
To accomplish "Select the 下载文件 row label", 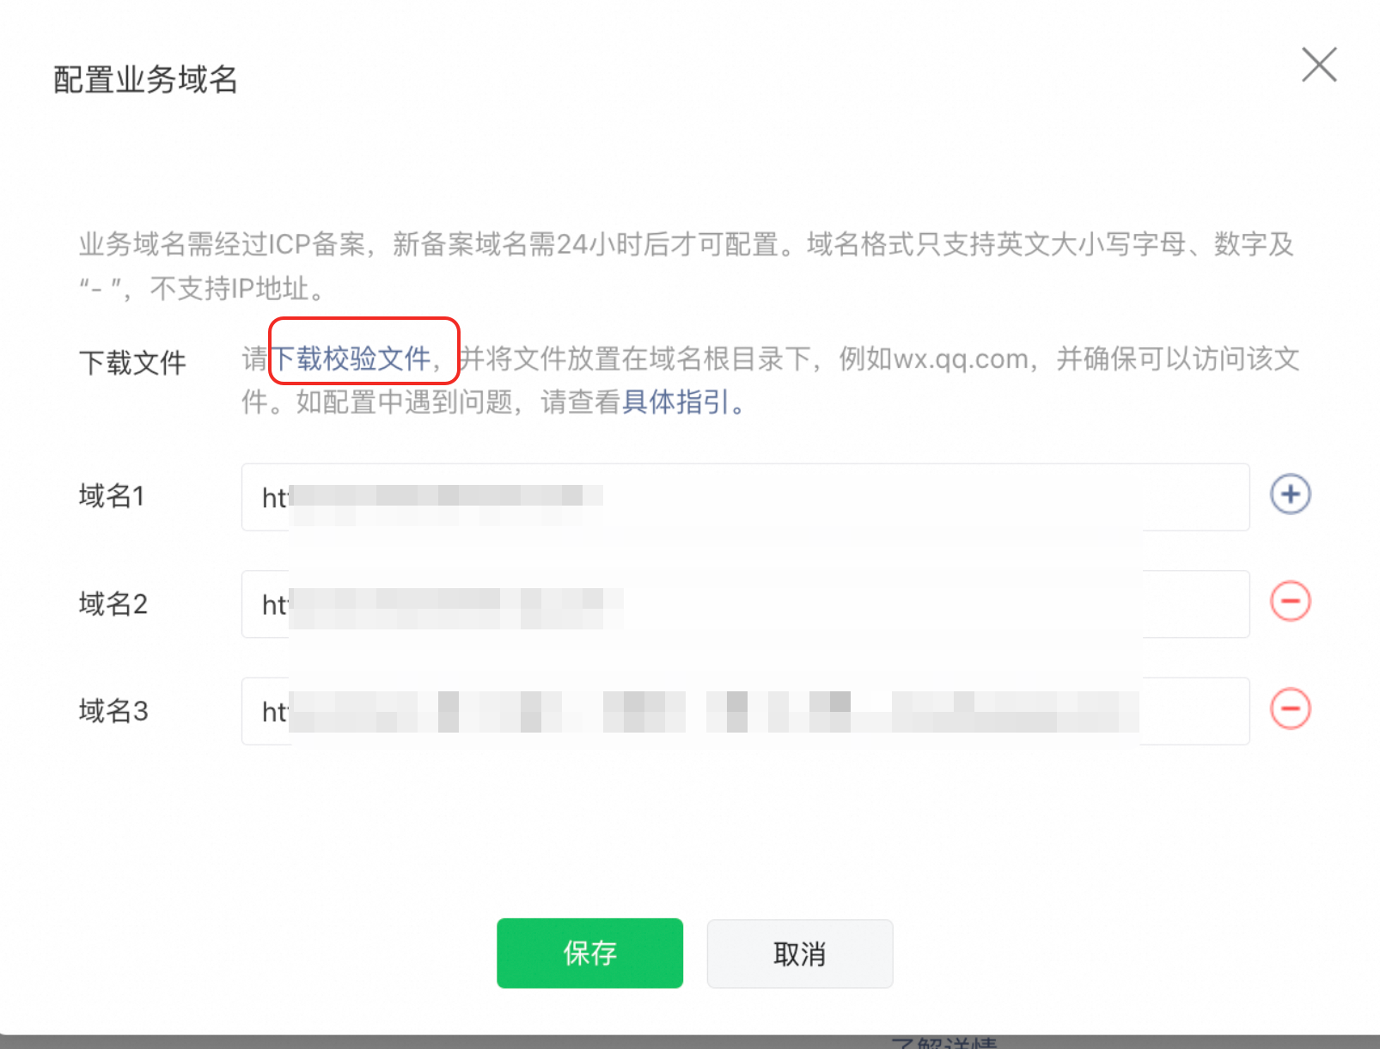I will point(132,362).
